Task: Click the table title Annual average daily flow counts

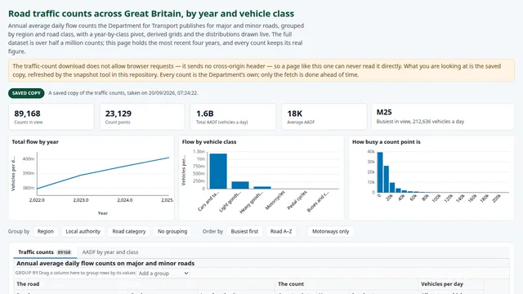Action: point(105,263)
